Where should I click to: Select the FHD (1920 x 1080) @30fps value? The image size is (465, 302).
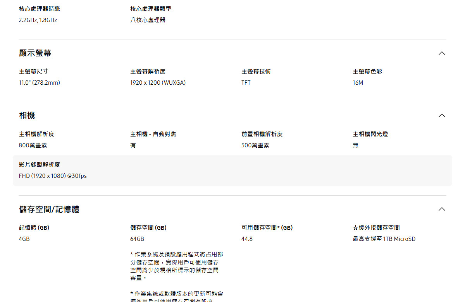pyautogui.click(x=53, y=176)
